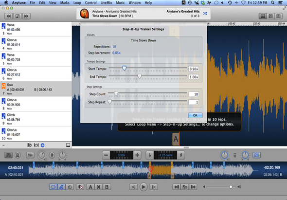Select the rightmost list view layout button

coord(278,16)
